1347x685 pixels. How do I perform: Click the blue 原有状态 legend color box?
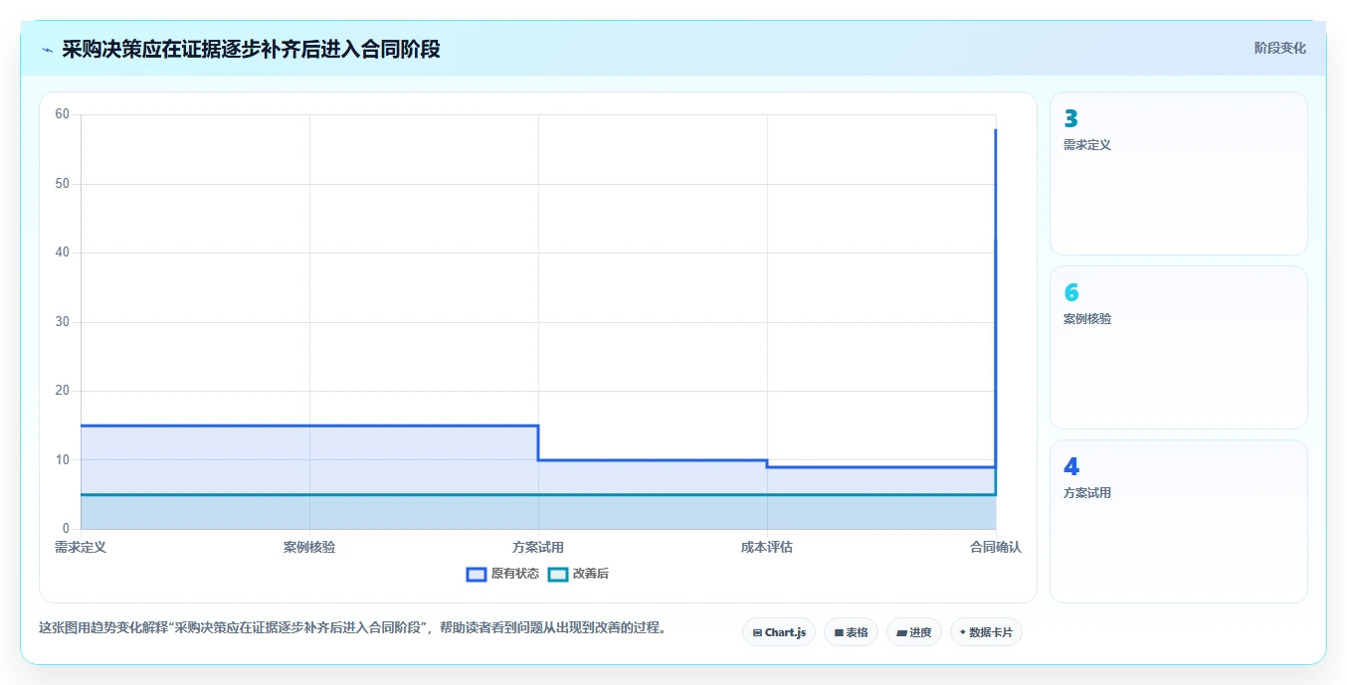477,574
